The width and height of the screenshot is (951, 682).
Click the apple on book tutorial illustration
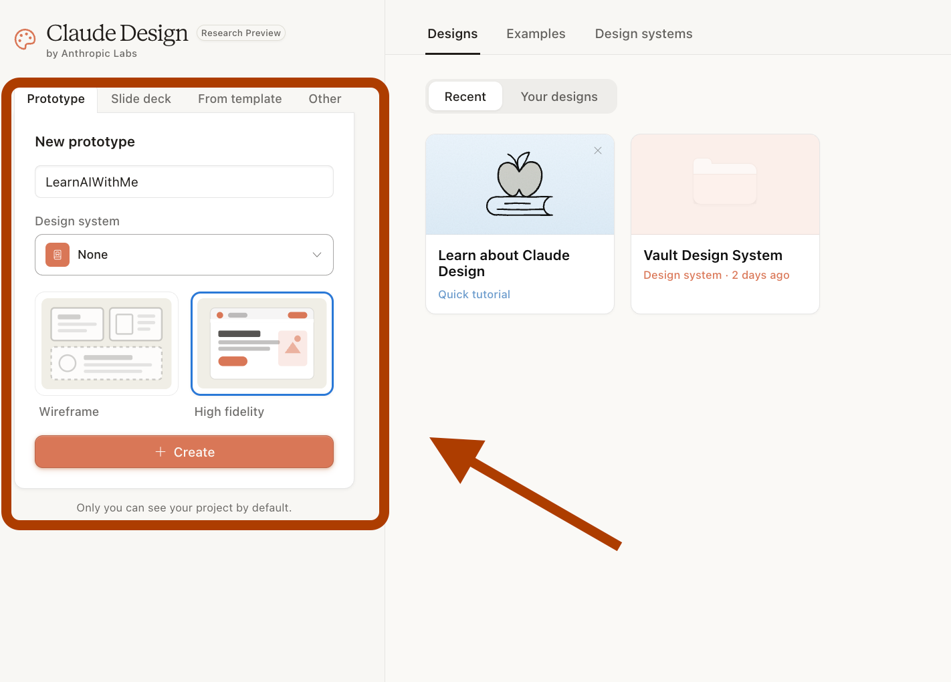(x=520, y=184)
